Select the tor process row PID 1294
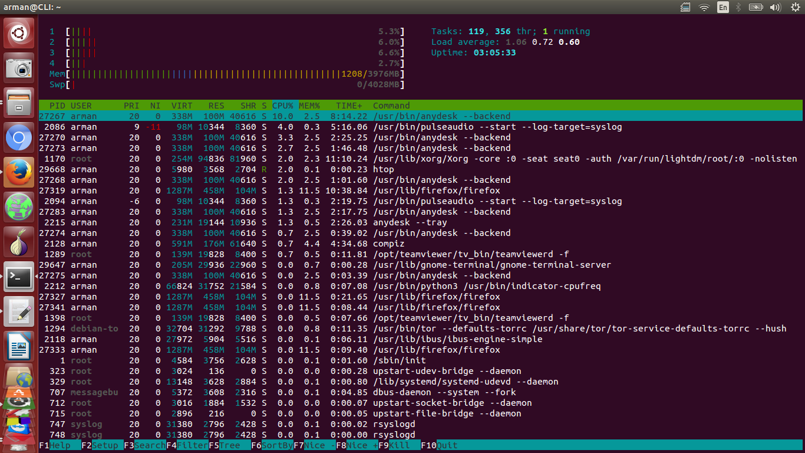The width and height of the screenshot is (805, 453). pos(421,329)
